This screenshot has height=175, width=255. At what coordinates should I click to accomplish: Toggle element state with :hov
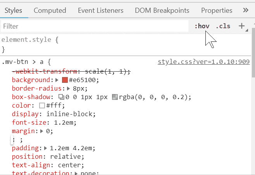[202, 26]
